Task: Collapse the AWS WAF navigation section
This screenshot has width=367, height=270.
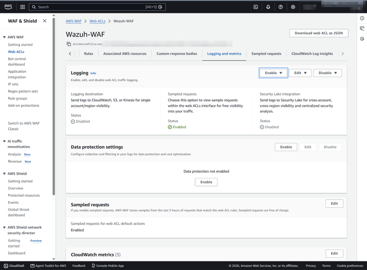Action: coord(4,37)
